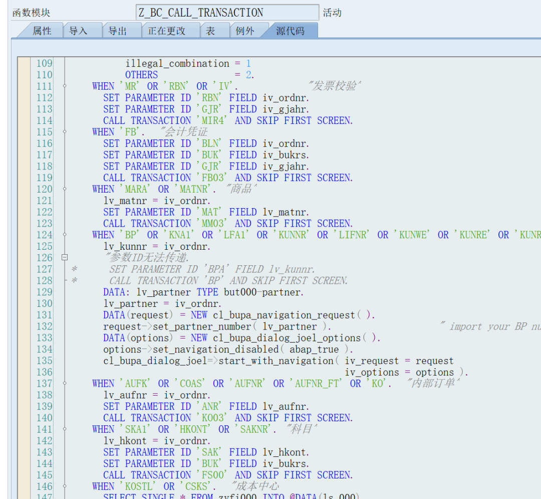This screenshot has height=499, width=541.
Task: Click OTHERS on line 110
Action: (x=141, y=75)
